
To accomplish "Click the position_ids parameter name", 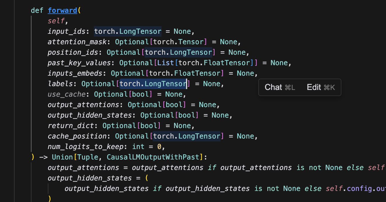I will tap(73, 52).
